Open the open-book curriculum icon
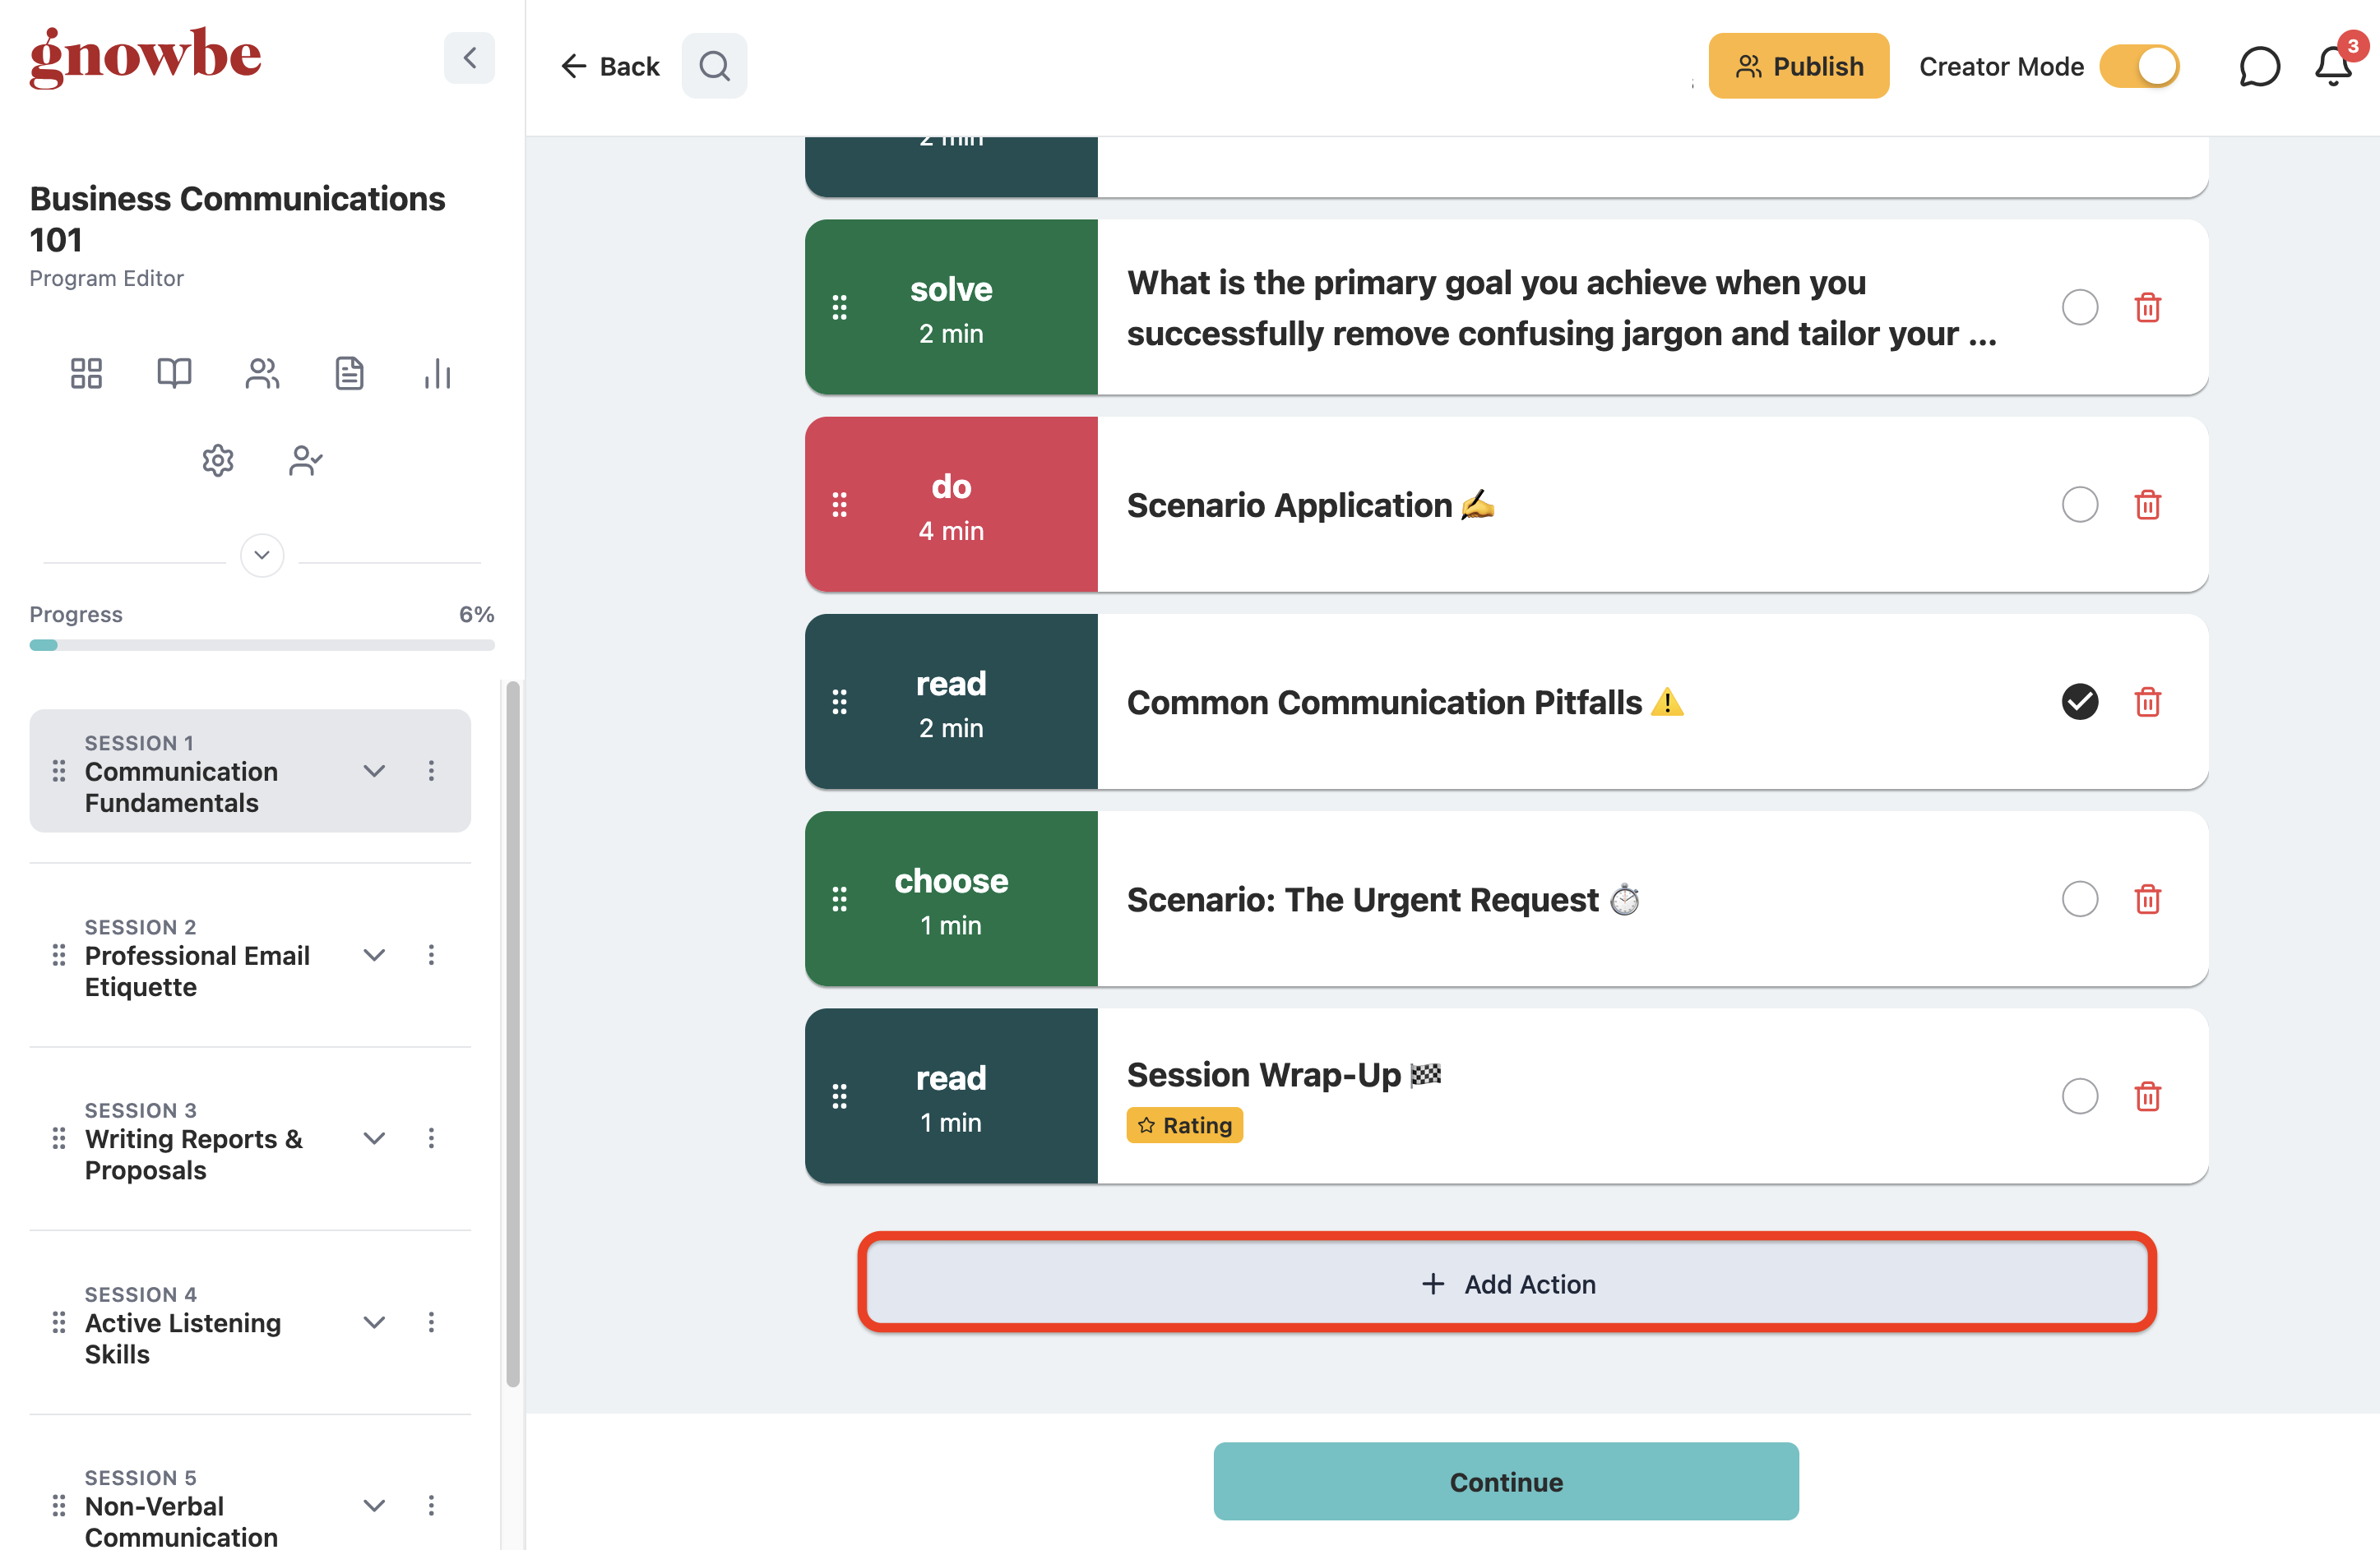This screenshot has width=2380, height=1550. tap(174, 374)
